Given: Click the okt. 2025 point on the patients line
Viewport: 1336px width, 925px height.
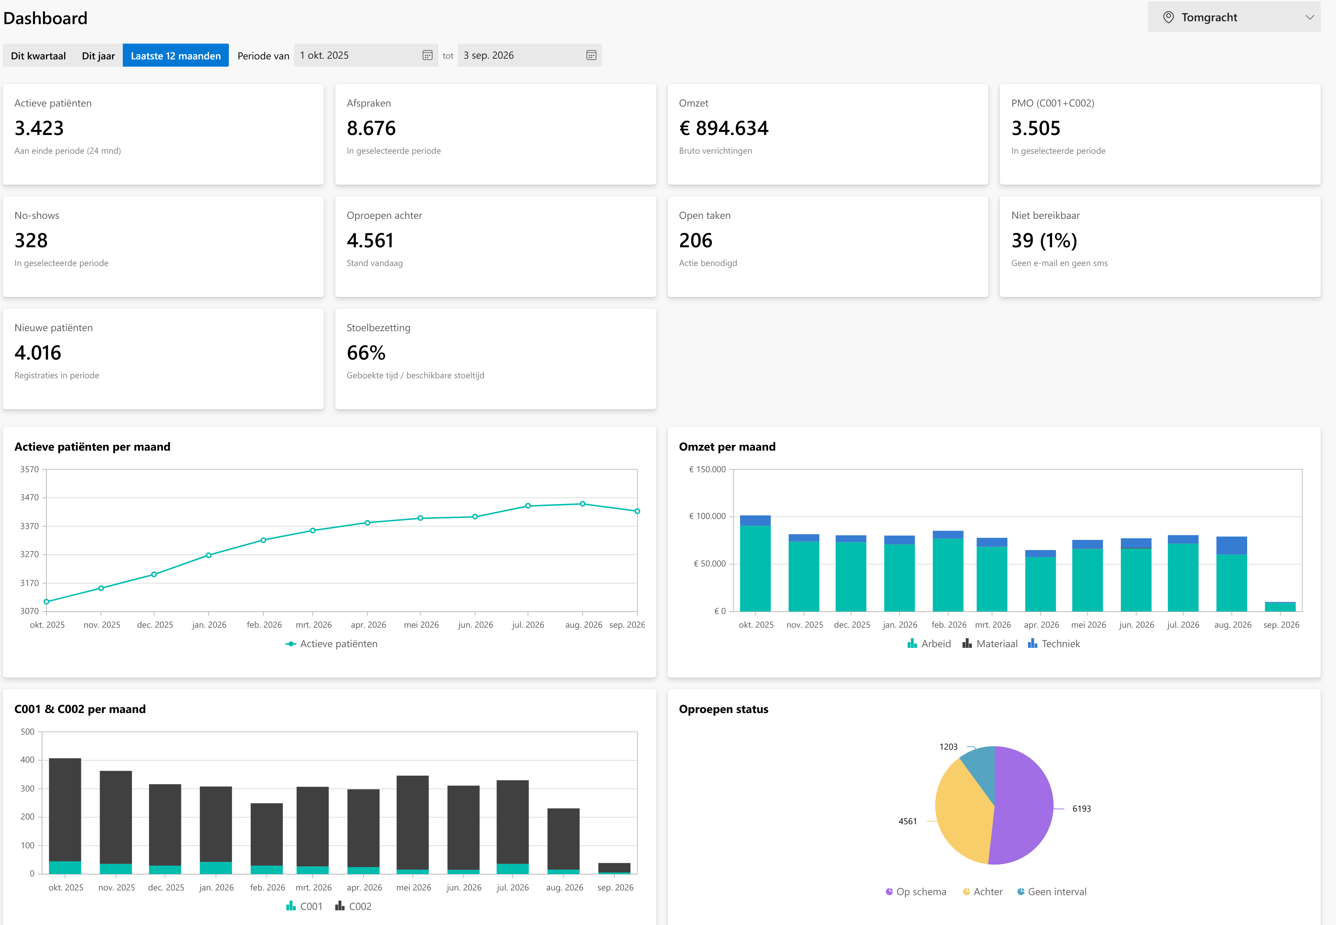Looking at the screenshot, I should [x=46, y=601].
